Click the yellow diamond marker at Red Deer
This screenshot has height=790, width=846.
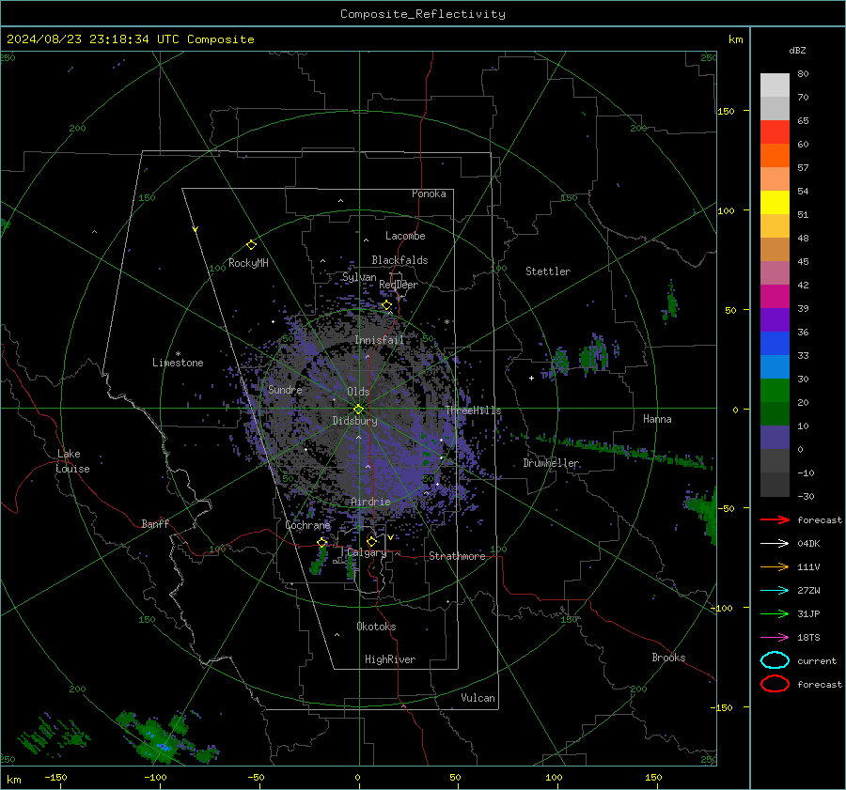[x=386, y=305]
